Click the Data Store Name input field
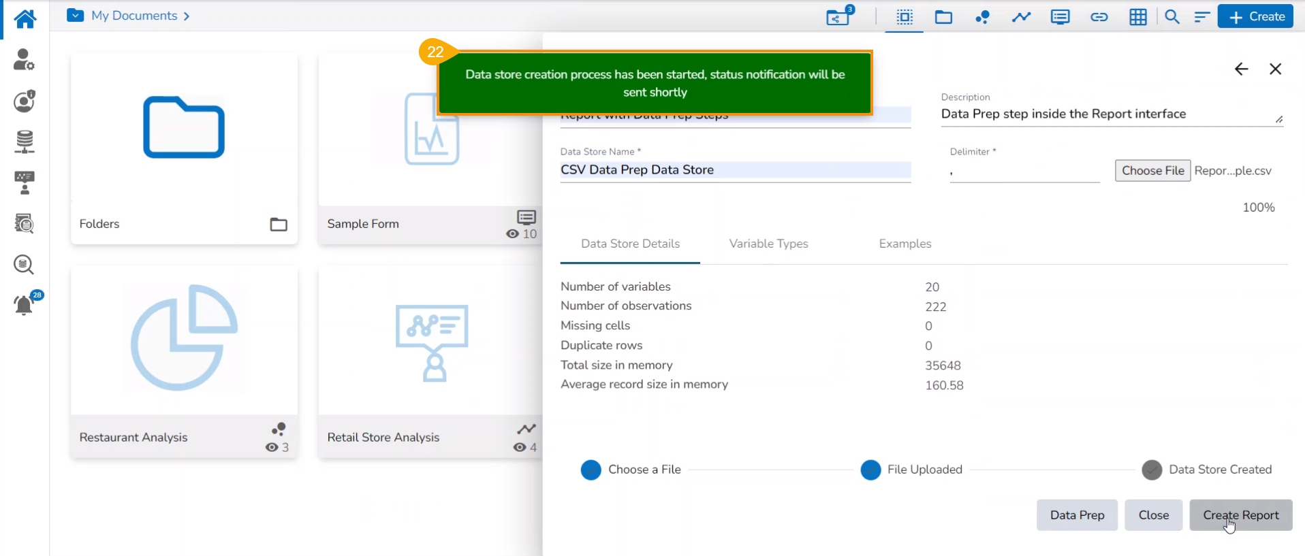 [x=735, y=170]
